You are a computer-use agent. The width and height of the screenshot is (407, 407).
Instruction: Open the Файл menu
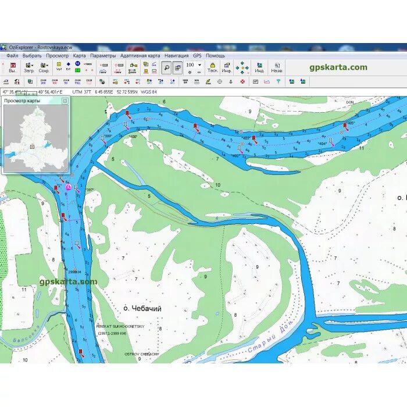12,56
